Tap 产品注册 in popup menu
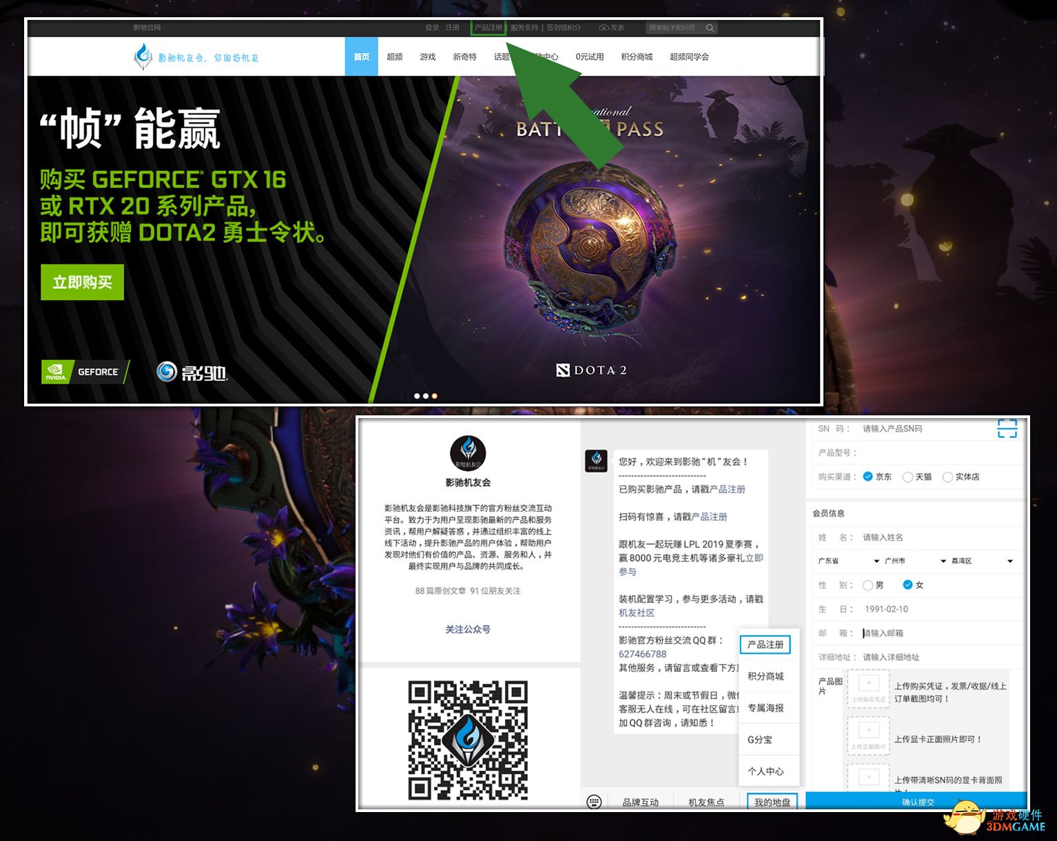Viewport: 1057px width, 841px height. coord(766,644)
